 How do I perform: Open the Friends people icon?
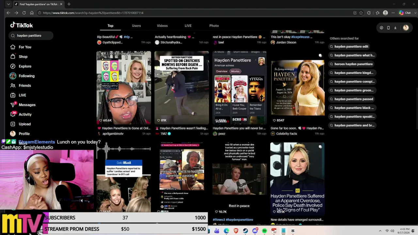coord(13,86)
